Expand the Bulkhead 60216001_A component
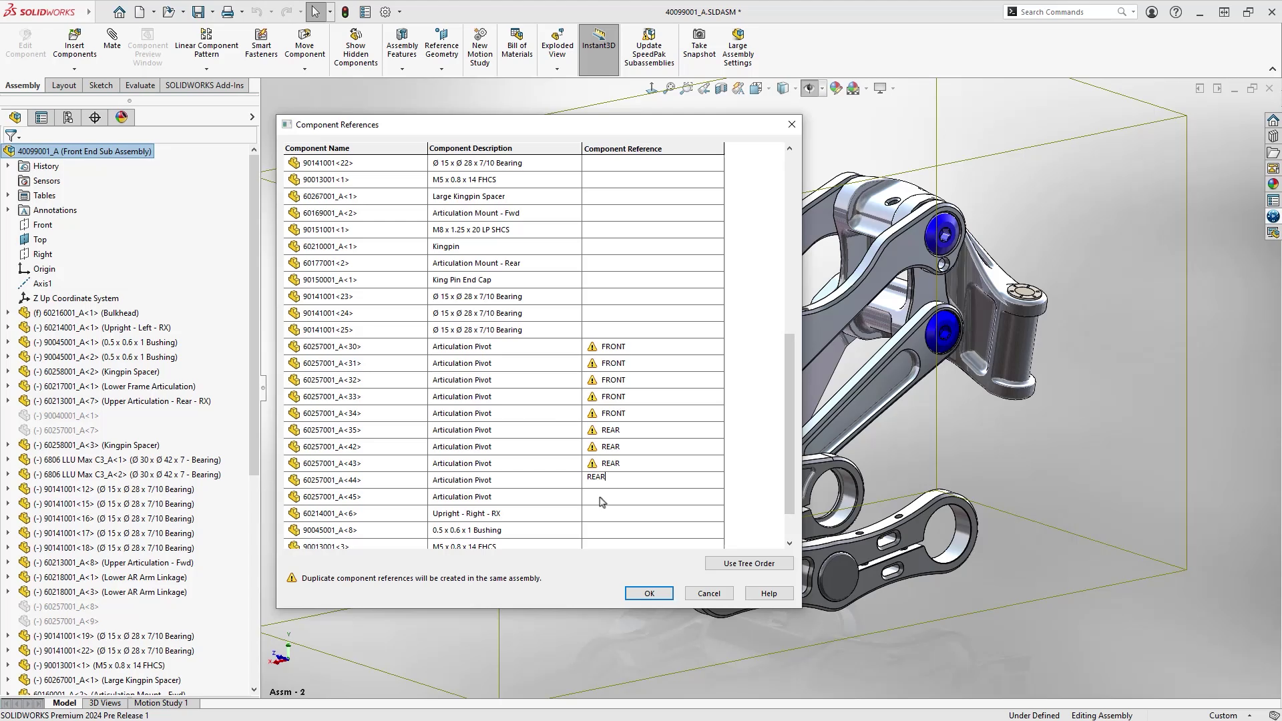The width and height of the screenshot is (1282, 721). [8, 313]
